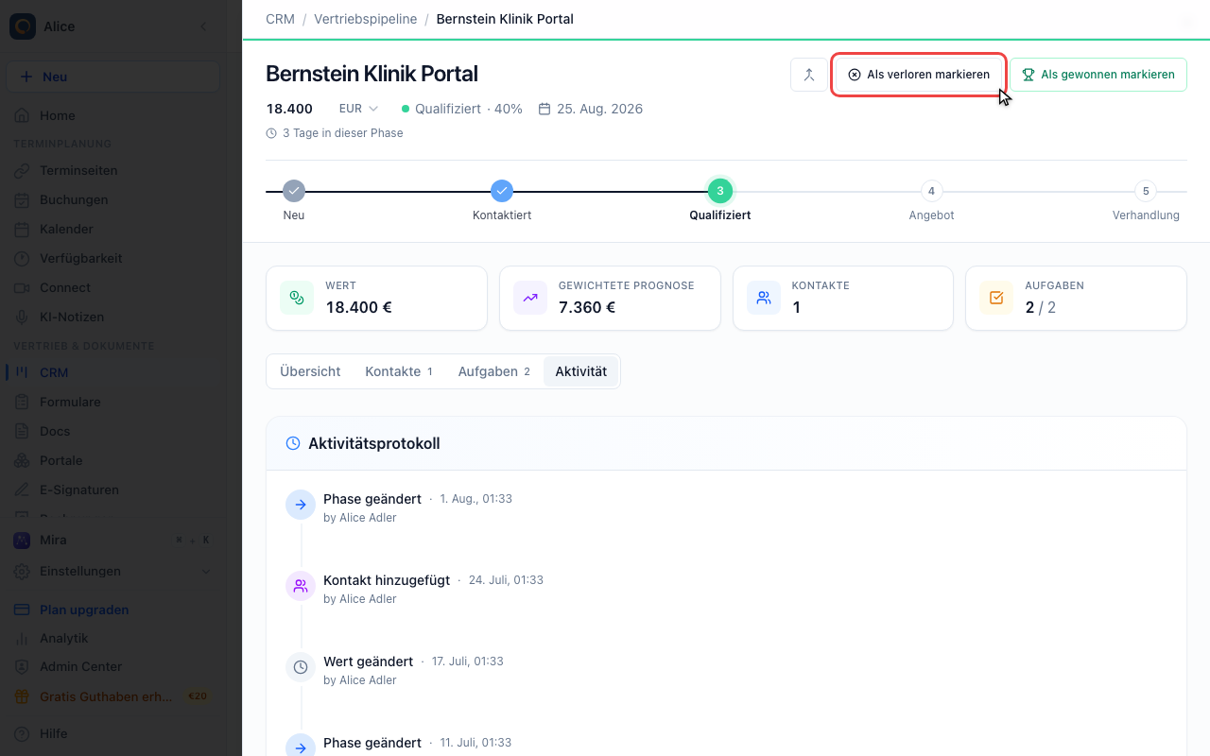
Task: Switch to the Kontakte tab
Action: point(399,371)
